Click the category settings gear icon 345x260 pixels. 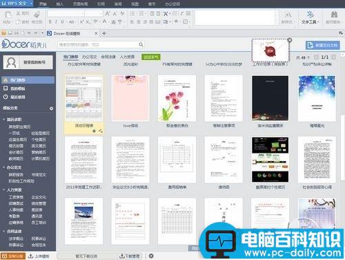coord(51,109)
